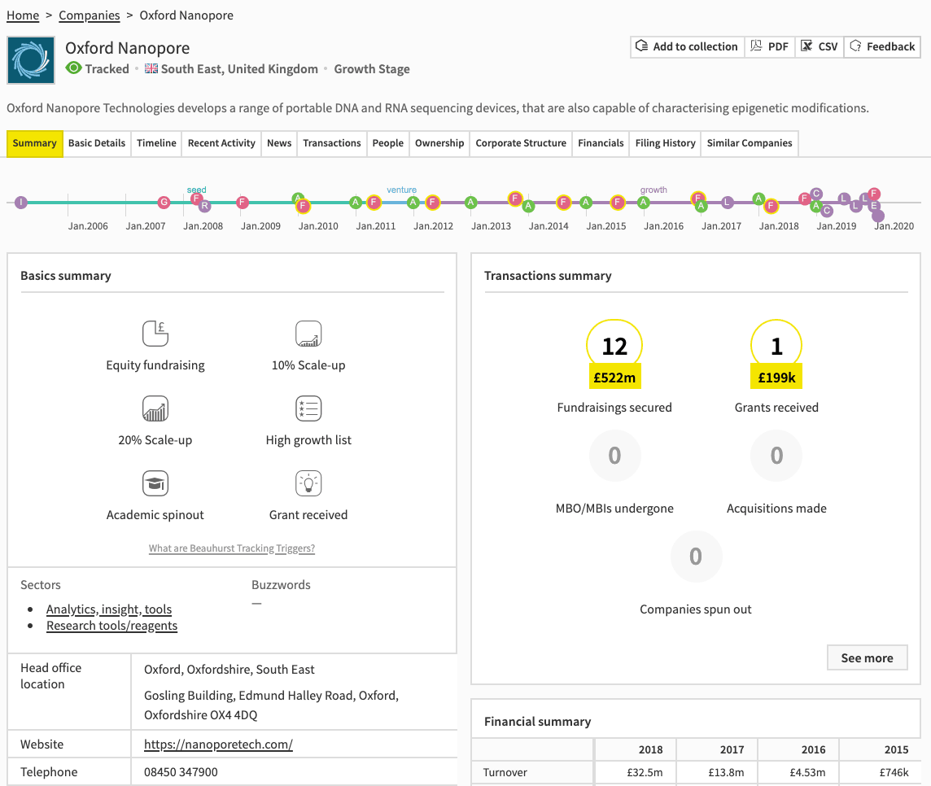Click the High growth list icon
This screenshot has height=786, width=931.
click(x=308, y=408)
